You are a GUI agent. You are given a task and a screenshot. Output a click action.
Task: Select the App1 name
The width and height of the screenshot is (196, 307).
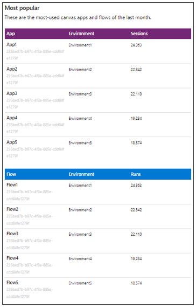pyautogui.click(x=11, y=45)
